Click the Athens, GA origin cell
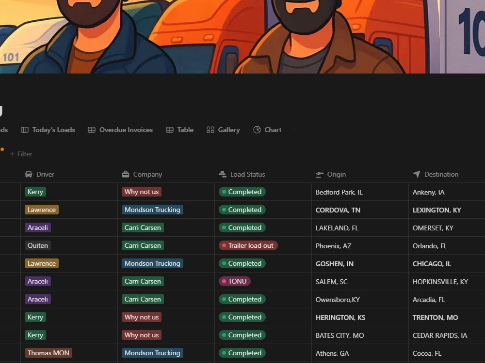 click(360, 353)
